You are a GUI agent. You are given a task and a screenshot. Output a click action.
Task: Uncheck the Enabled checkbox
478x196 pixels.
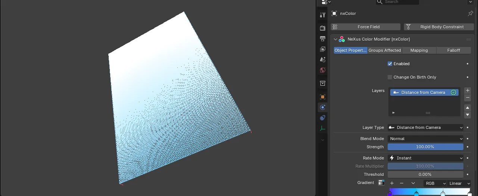[390, 64]
